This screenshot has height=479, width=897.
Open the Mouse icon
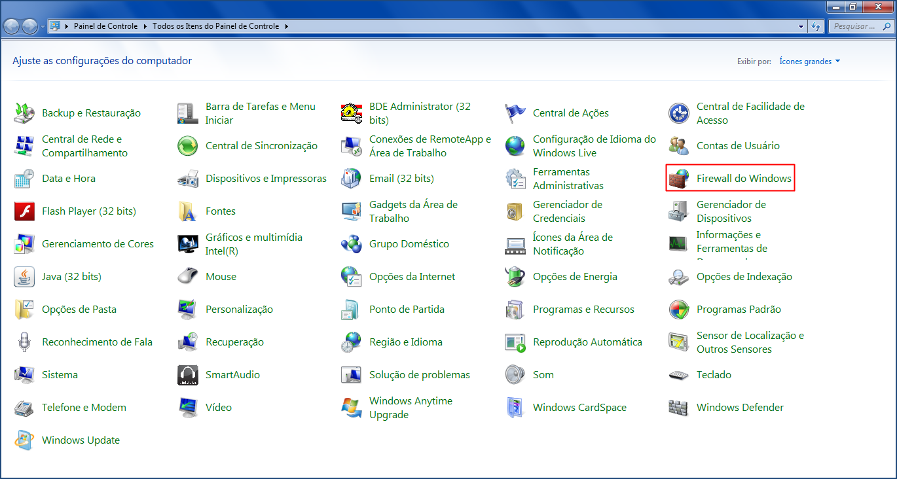pos(188,277)
